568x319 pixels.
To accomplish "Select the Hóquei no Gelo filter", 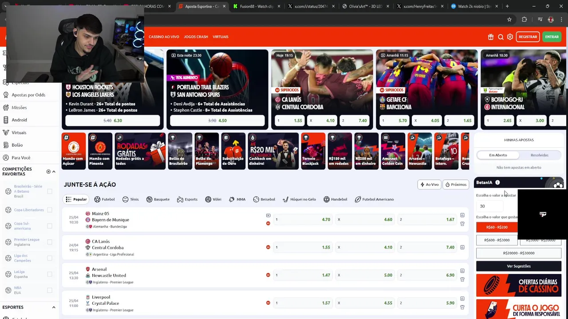I will pyautogui.click(x=299, y=199).
